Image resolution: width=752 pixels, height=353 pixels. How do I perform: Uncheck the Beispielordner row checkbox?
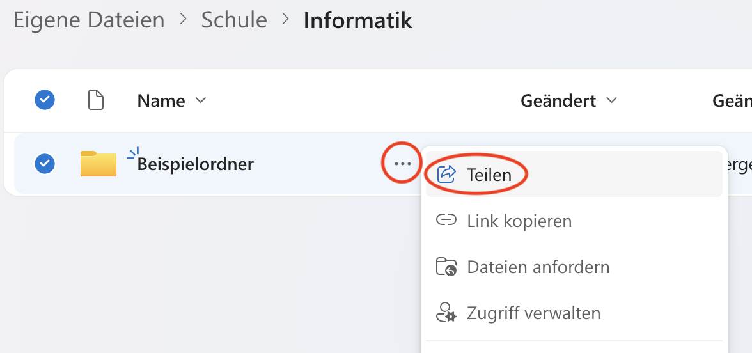pyautogui.click(x=45, y=164)
